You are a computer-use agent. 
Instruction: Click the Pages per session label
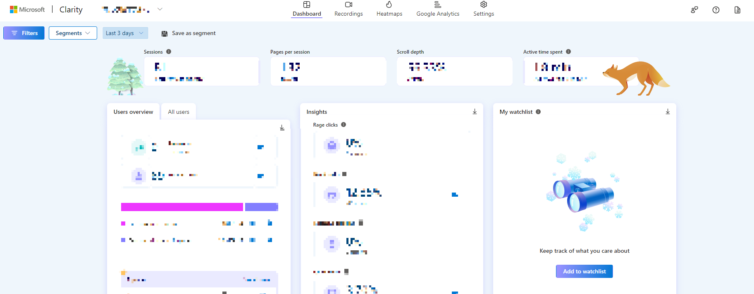click(x=290, y=52)
